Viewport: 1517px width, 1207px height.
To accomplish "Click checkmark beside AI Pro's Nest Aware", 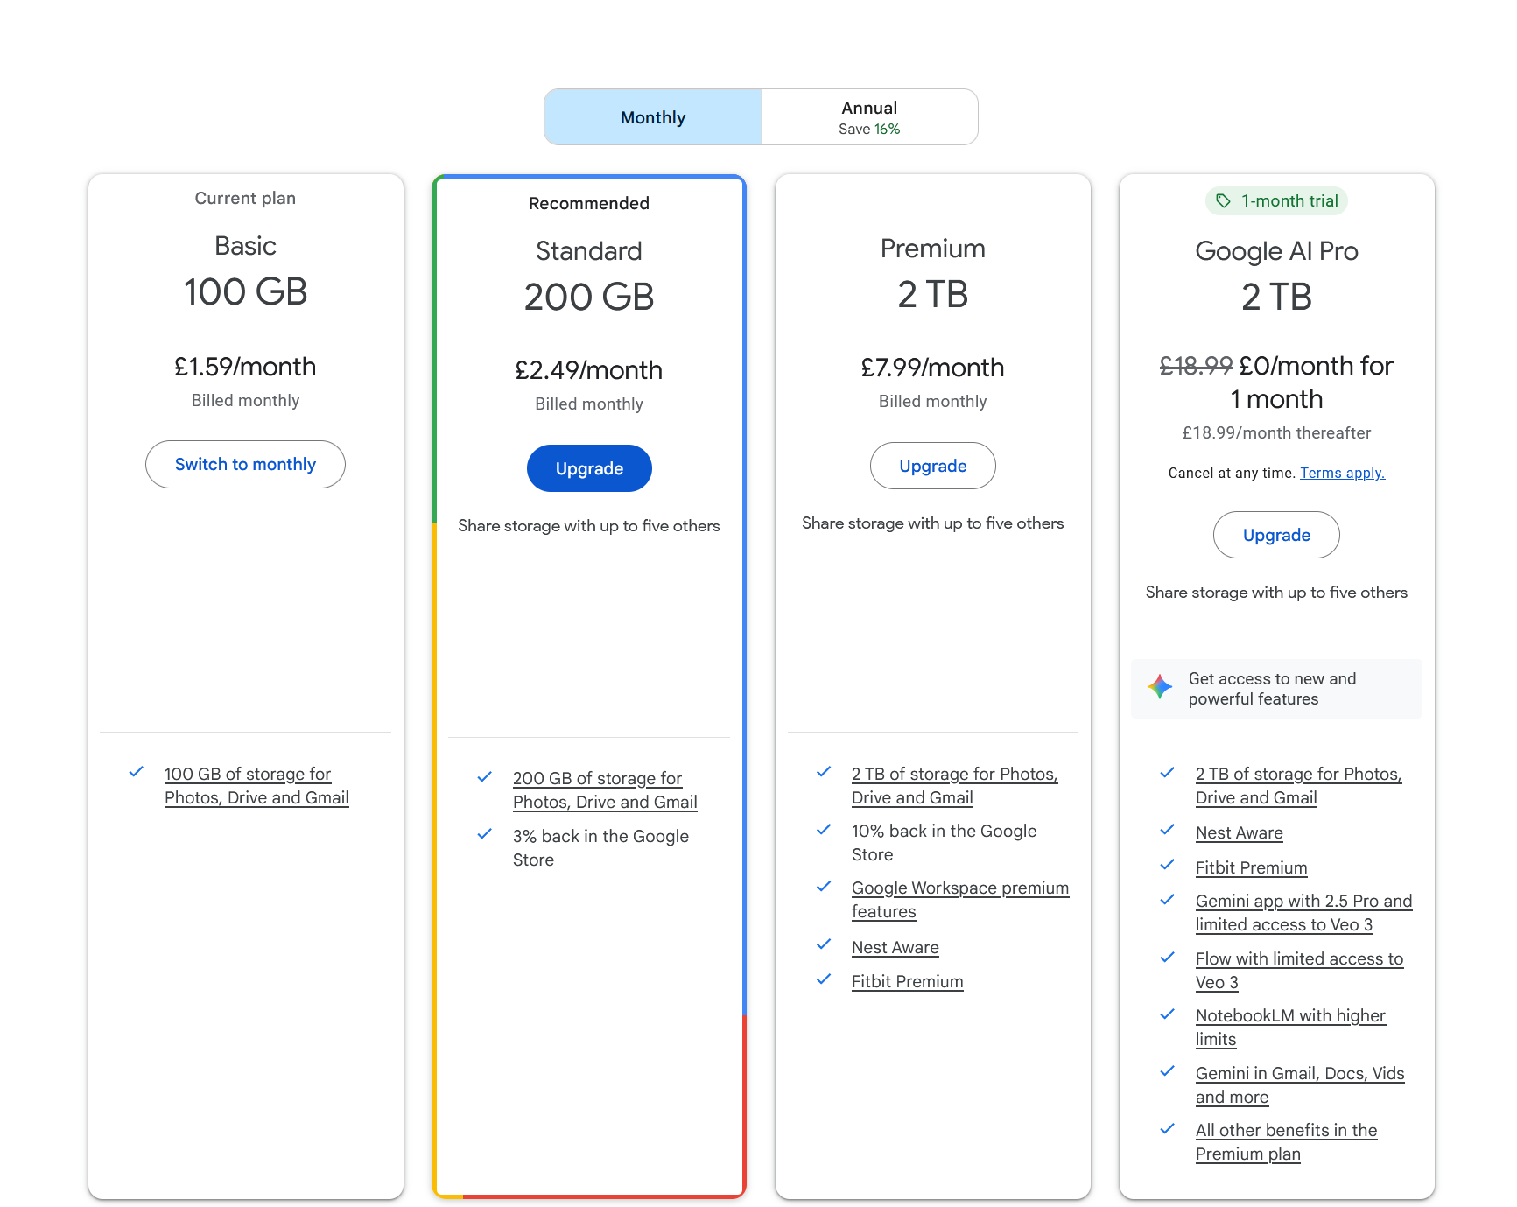I will click(1167, 830).
